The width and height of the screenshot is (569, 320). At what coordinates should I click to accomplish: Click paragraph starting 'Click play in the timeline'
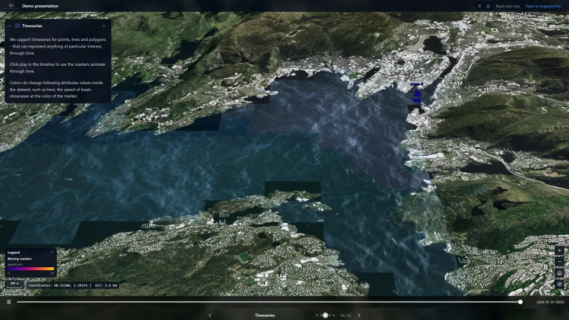(x=57, y=68)
